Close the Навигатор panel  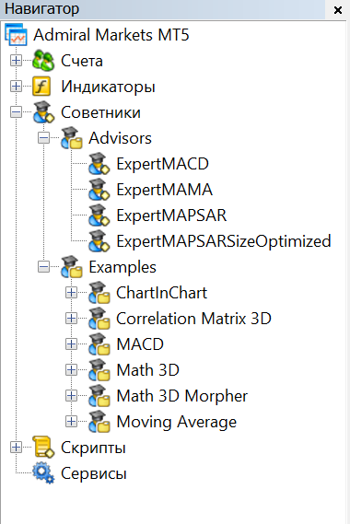click(x=338, y=10)
